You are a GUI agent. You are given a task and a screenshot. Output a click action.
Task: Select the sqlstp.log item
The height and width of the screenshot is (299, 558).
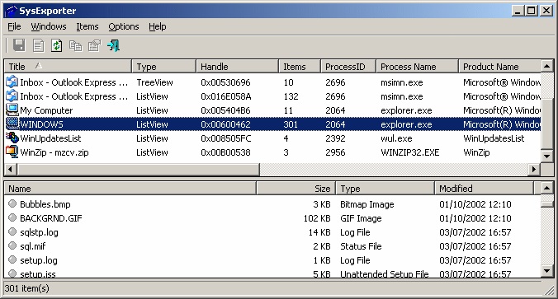[x=39, y=232]
